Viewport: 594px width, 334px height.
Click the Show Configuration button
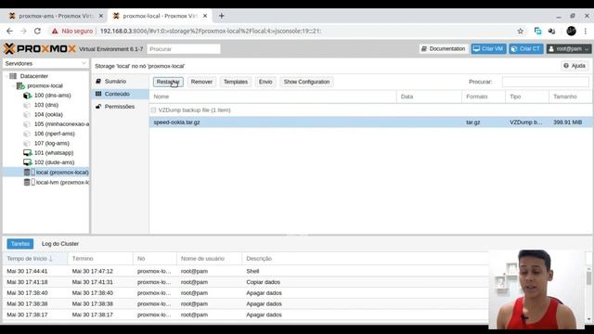(306, 82)
